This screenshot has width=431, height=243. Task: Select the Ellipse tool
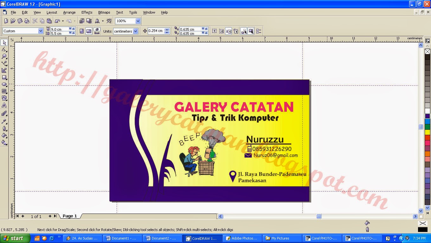(4, 84)
